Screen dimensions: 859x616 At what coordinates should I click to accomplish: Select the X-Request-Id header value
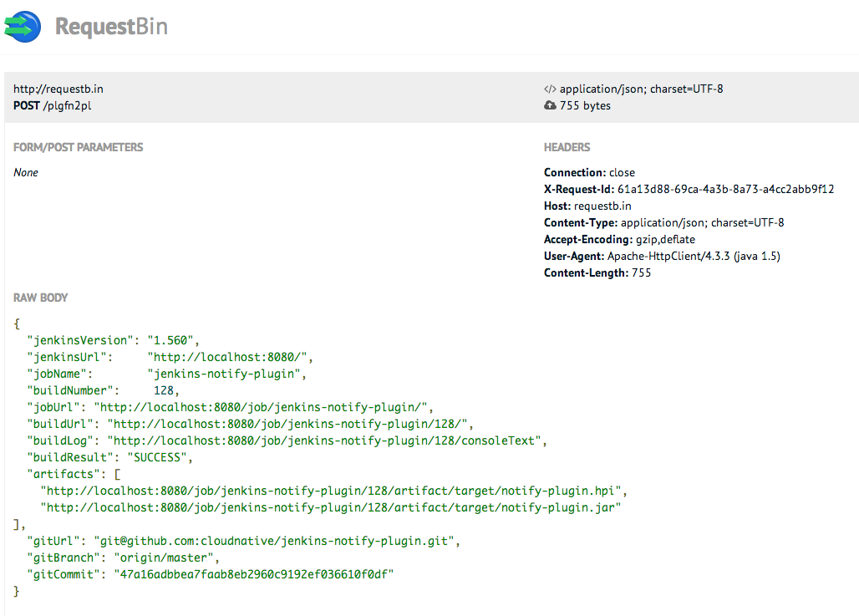coord(726,189)
